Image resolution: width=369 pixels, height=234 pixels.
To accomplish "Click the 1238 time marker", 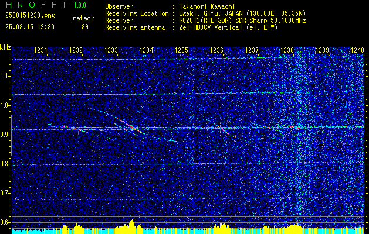I will tap(287, 50).
